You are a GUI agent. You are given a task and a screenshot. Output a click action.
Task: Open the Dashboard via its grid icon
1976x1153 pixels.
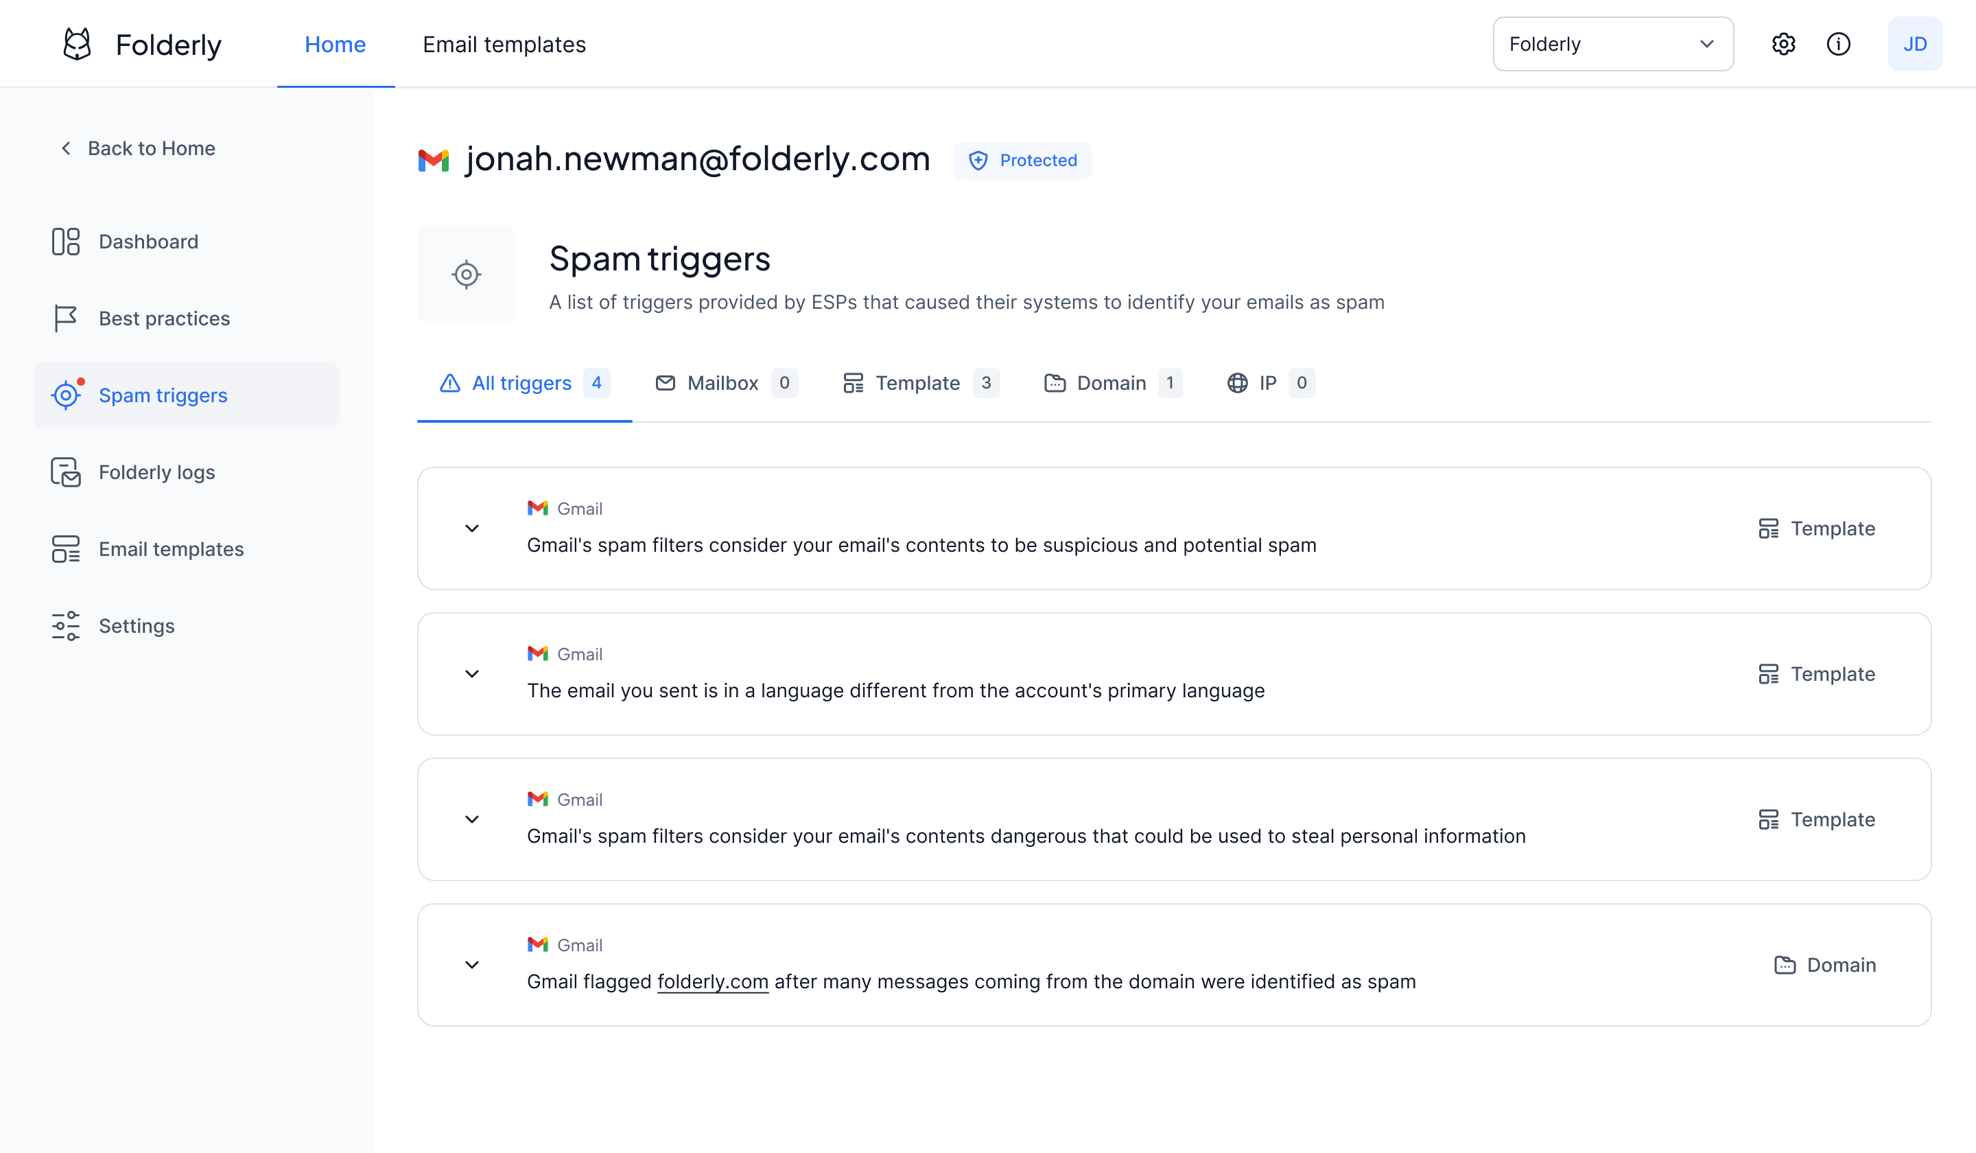click(x=65, y=242)
